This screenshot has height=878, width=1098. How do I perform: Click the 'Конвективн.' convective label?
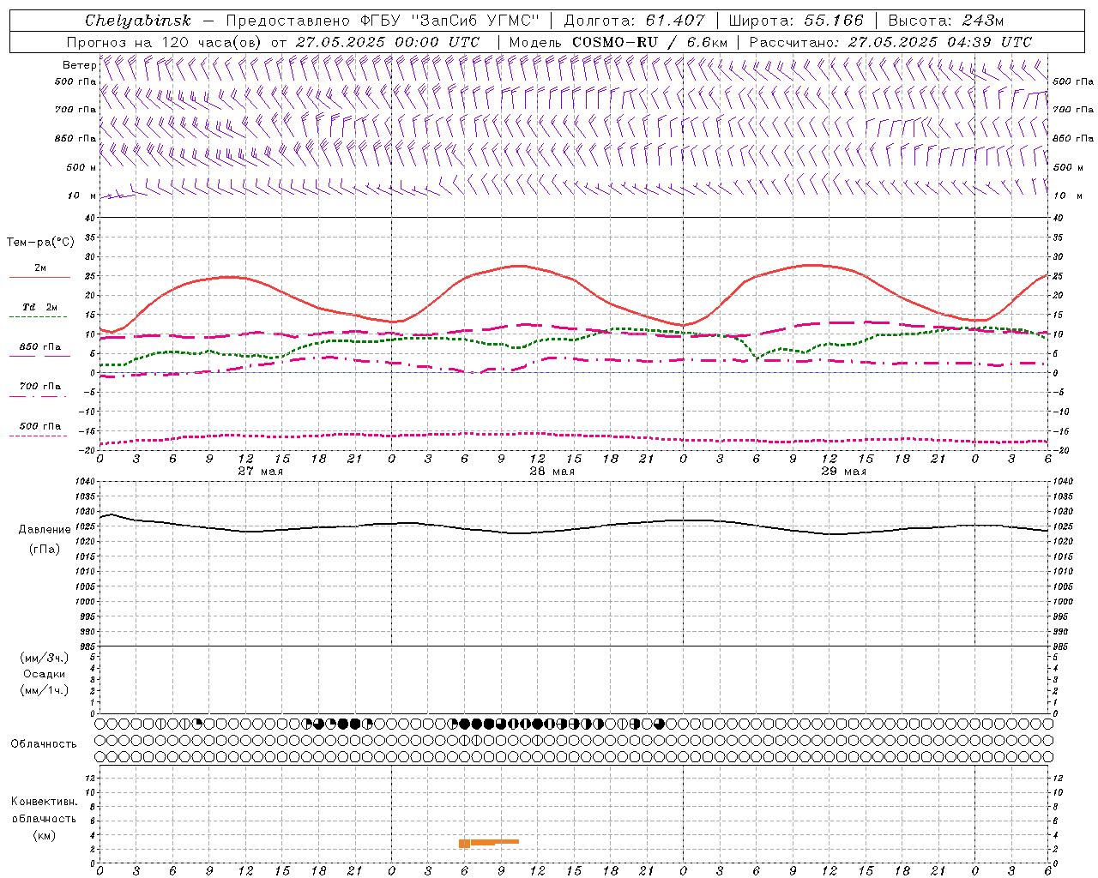pos(45,802)
